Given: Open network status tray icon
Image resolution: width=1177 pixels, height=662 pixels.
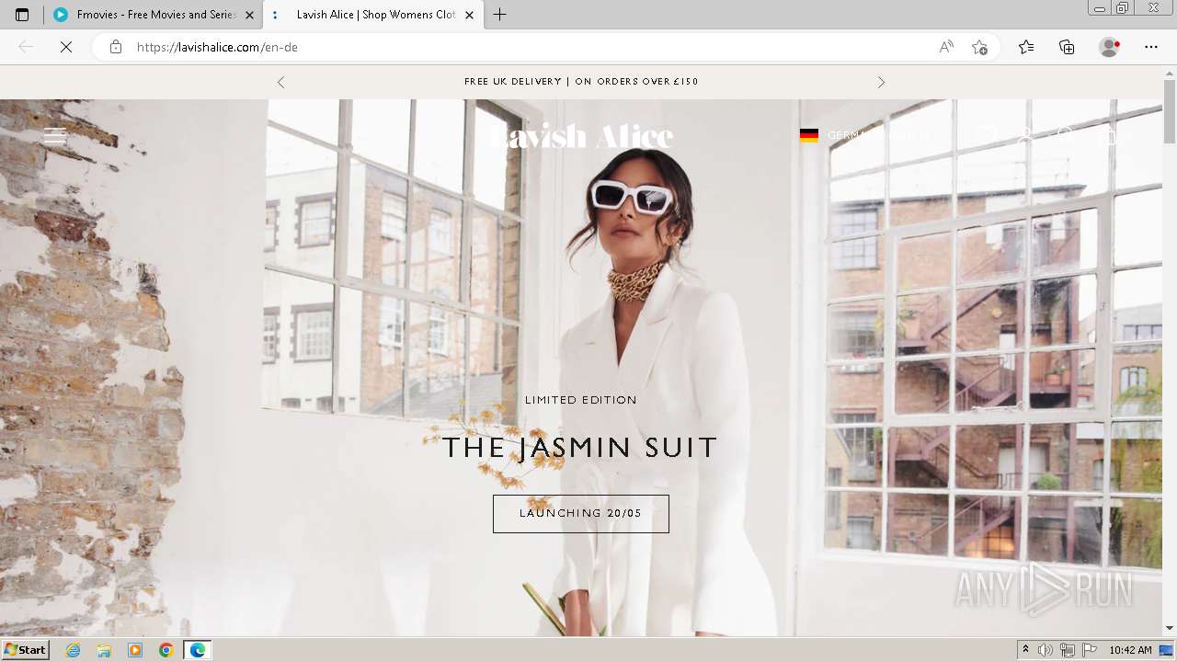Looking at the screenshot, I should point(1068,650).
